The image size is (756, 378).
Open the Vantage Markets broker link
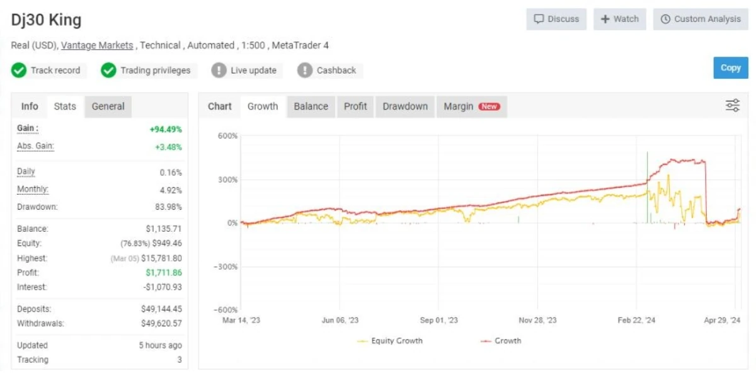pyautogui.click(x=97, y=45)
